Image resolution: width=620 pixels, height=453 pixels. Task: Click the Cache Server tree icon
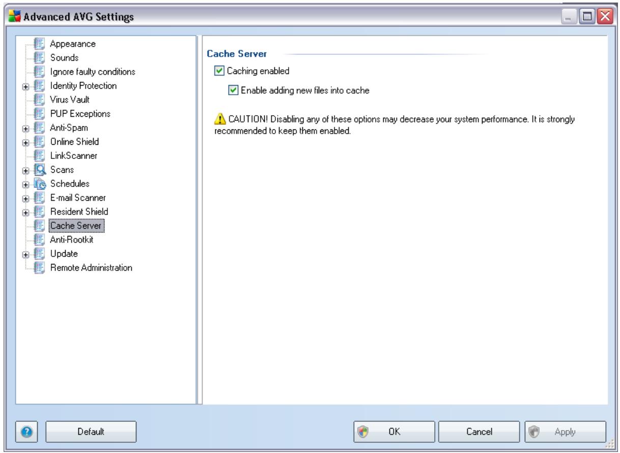(39, 225)
